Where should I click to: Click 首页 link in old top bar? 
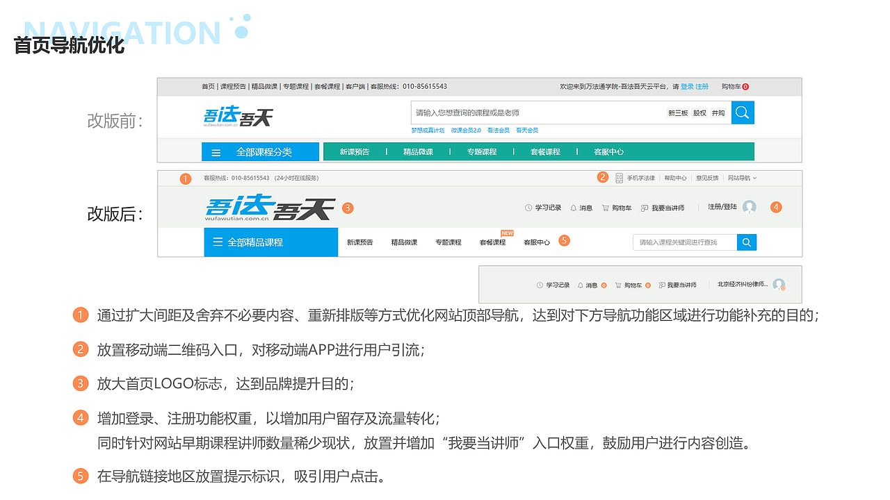point(209,87)
